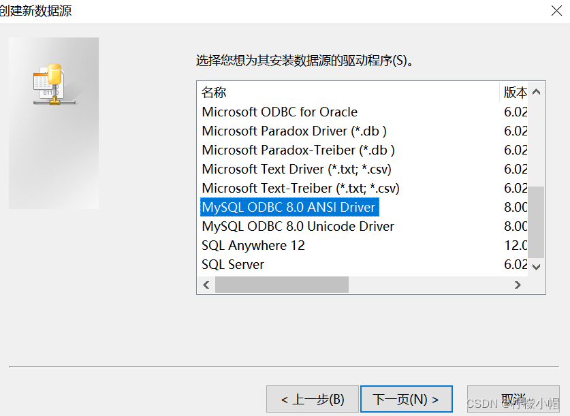Select Microsoft Text-Treiber (*.txt; *.csv)
The height and width of the screenshot is (416, 570).
coord(300,188)
